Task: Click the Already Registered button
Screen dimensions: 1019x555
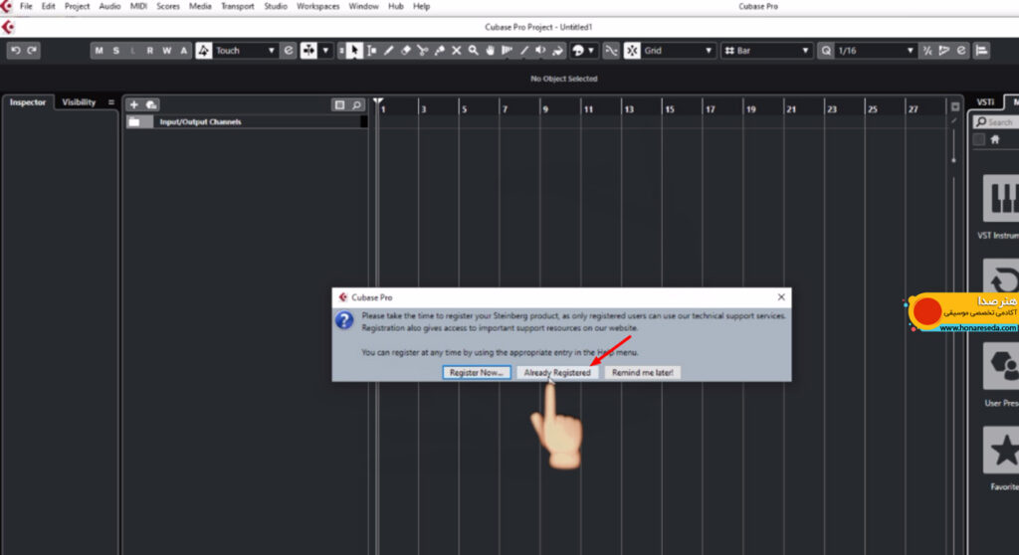Action: pos(557,372)
